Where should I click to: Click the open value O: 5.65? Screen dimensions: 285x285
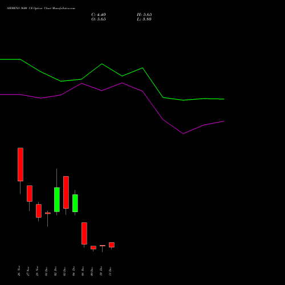(99, 19)
